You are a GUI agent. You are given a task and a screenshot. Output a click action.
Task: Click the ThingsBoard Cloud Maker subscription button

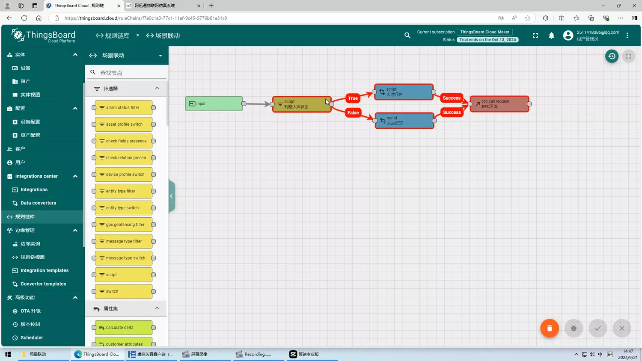click(484, 32)
